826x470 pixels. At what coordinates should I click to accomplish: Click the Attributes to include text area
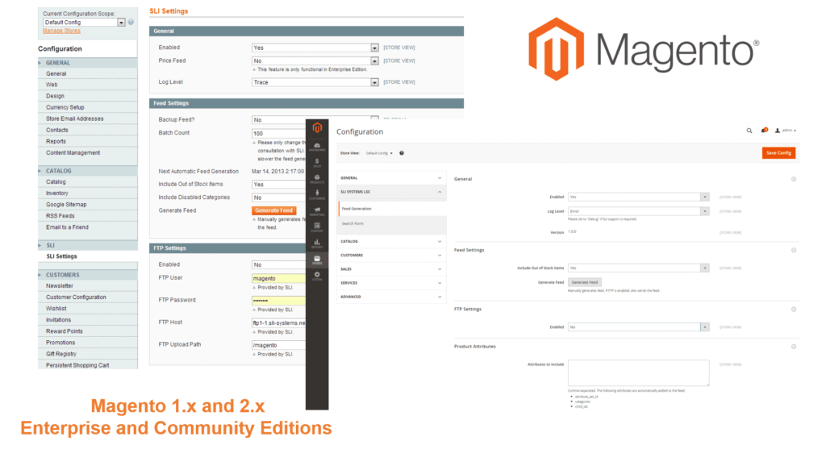[x=639, y=372]
